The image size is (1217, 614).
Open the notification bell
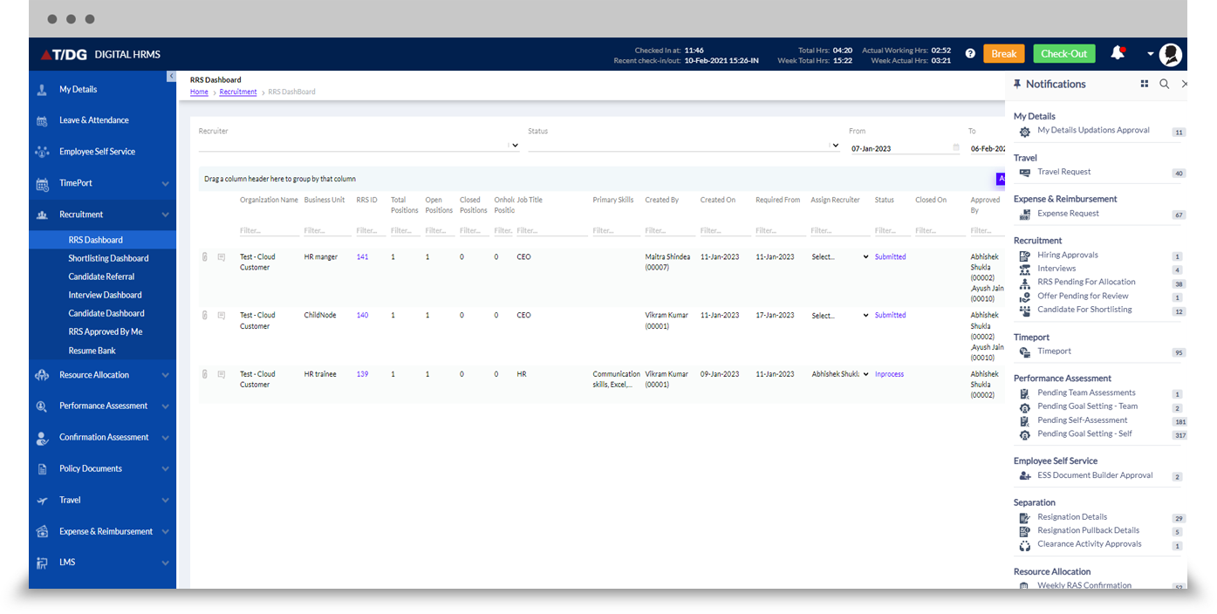[x=1118, y=53]
